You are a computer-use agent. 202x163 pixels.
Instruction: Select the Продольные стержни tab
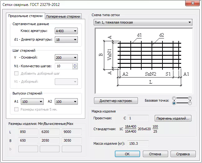[x=26, y=16]
